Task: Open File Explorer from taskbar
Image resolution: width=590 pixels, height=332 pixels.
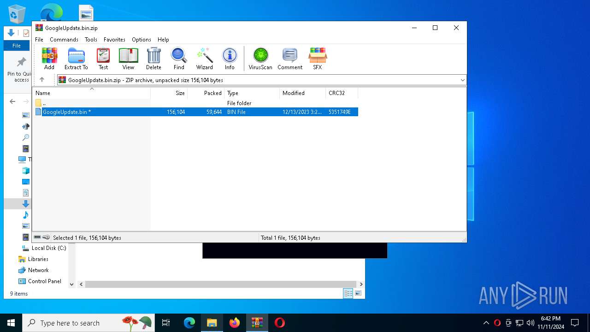Action: [212, 323]
